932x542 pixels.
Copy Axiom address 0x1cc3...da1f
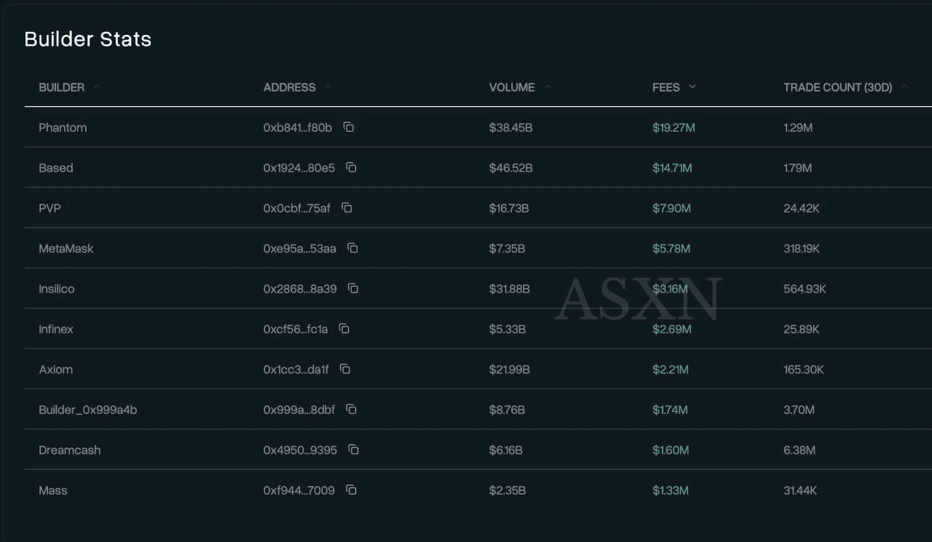click(x=346, y=370)
